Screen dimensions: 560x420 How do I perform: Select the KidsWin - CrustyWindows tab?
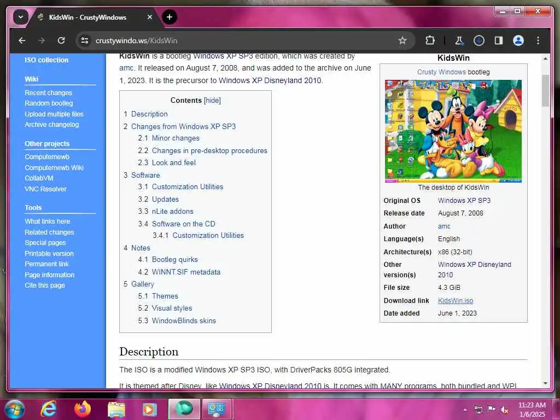tap(88, 17)
